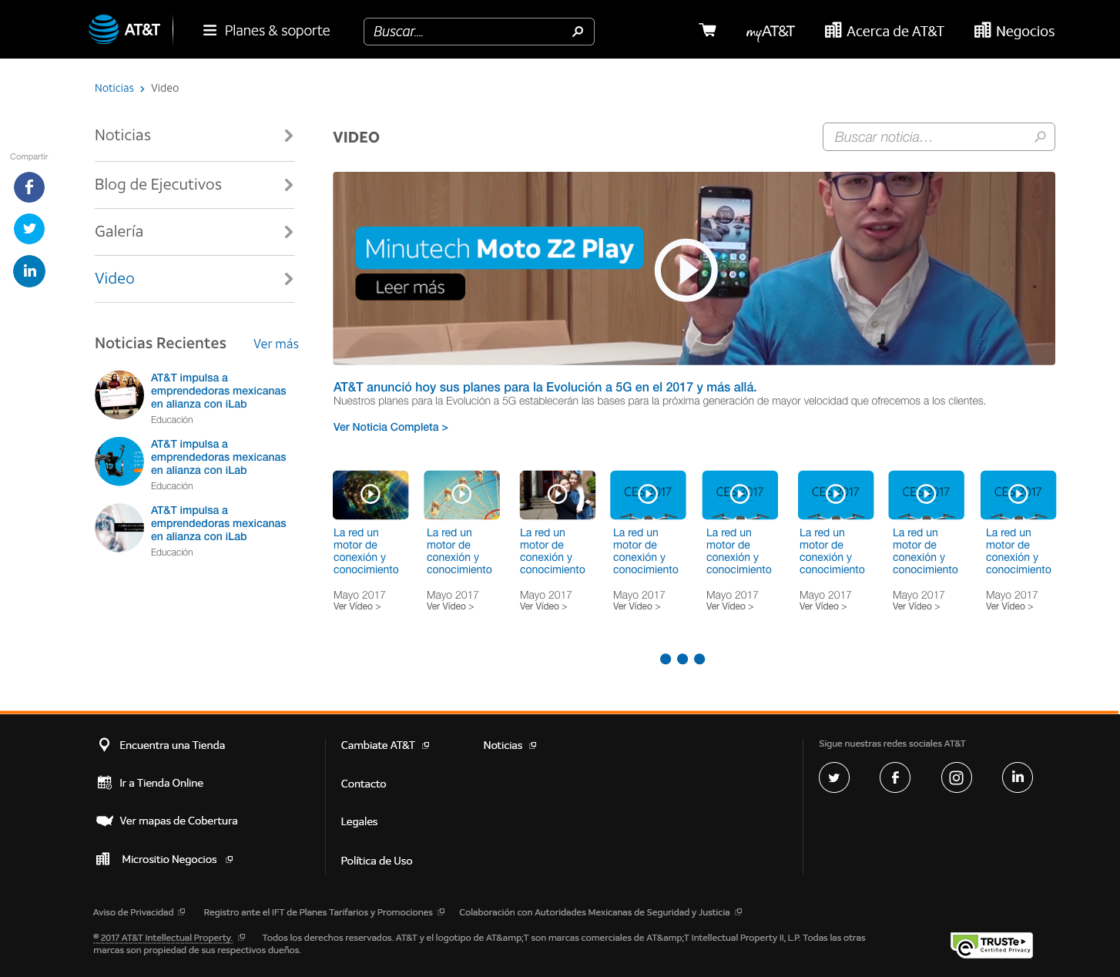Viewport: 1120px width, 977px height.
Task: Expand the Galería chevron
Action: (289, 232)
